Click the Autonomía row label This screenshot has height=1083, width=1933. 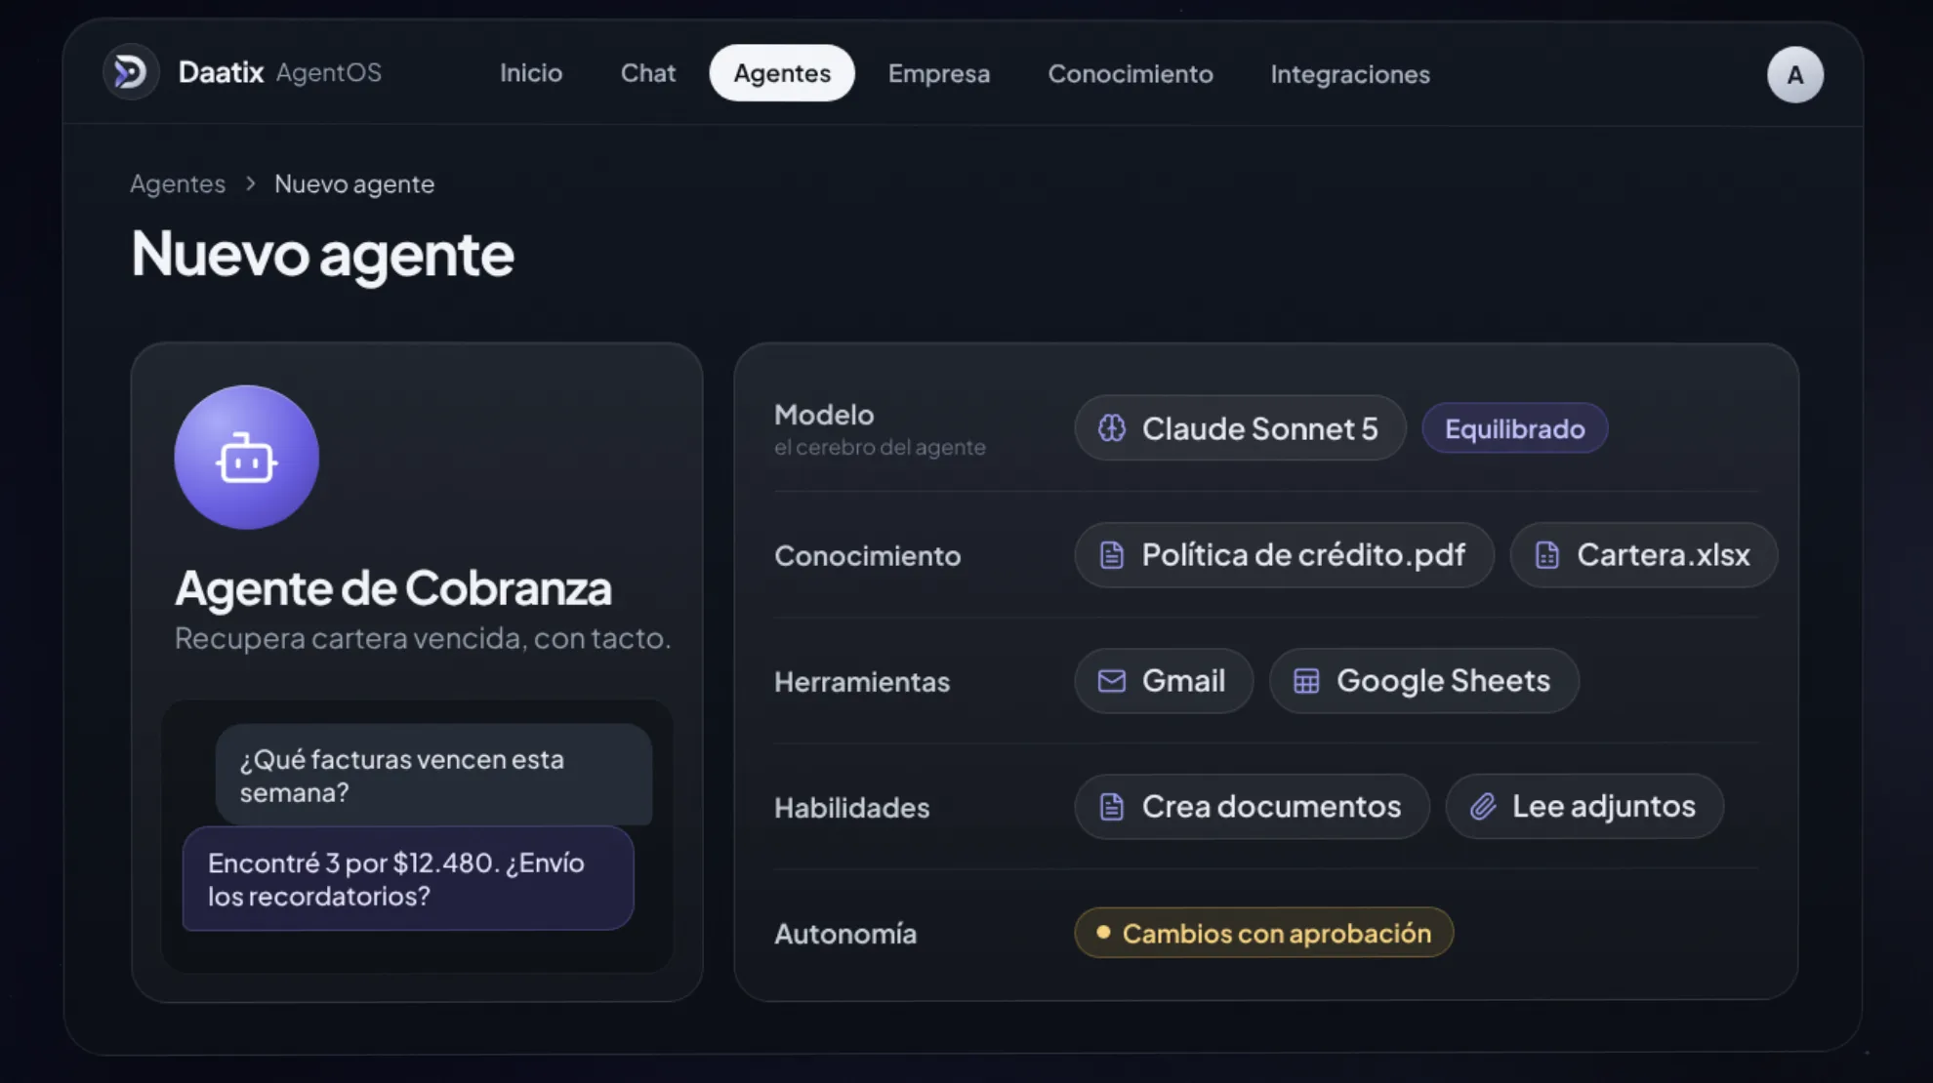pyautogui.click(x=845, y=934)
